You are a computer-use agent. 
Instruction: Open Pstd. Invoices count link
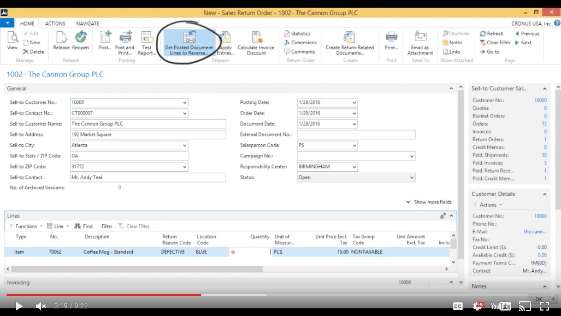pos(545,163)
